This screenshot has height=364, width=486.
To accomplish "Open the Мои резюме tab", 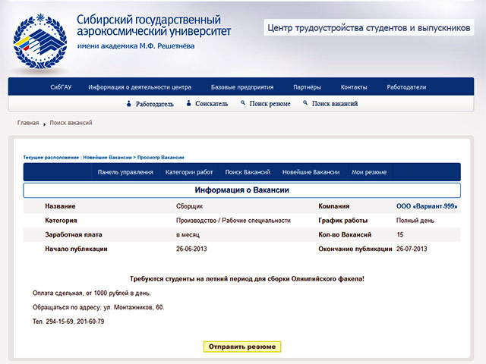I will pyautogui.click(x=369, y=172).
